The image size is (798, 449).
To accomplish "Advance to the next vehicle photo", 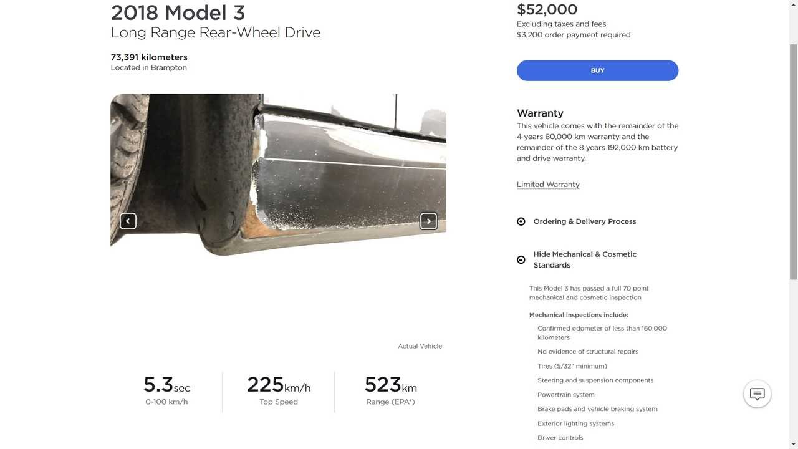I will coord(428,221).
